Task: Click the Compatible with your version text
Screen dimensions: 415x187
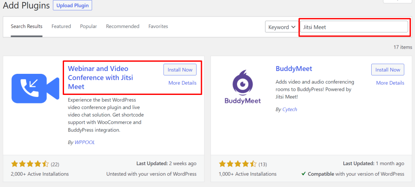Action: point(353,174)
